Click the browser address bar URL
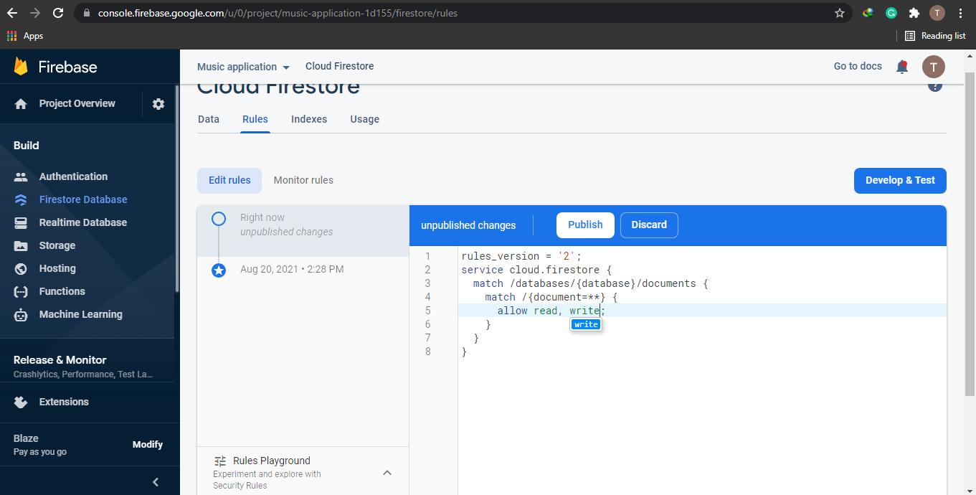This screenshot has width=976, height=495. (278, 13)
